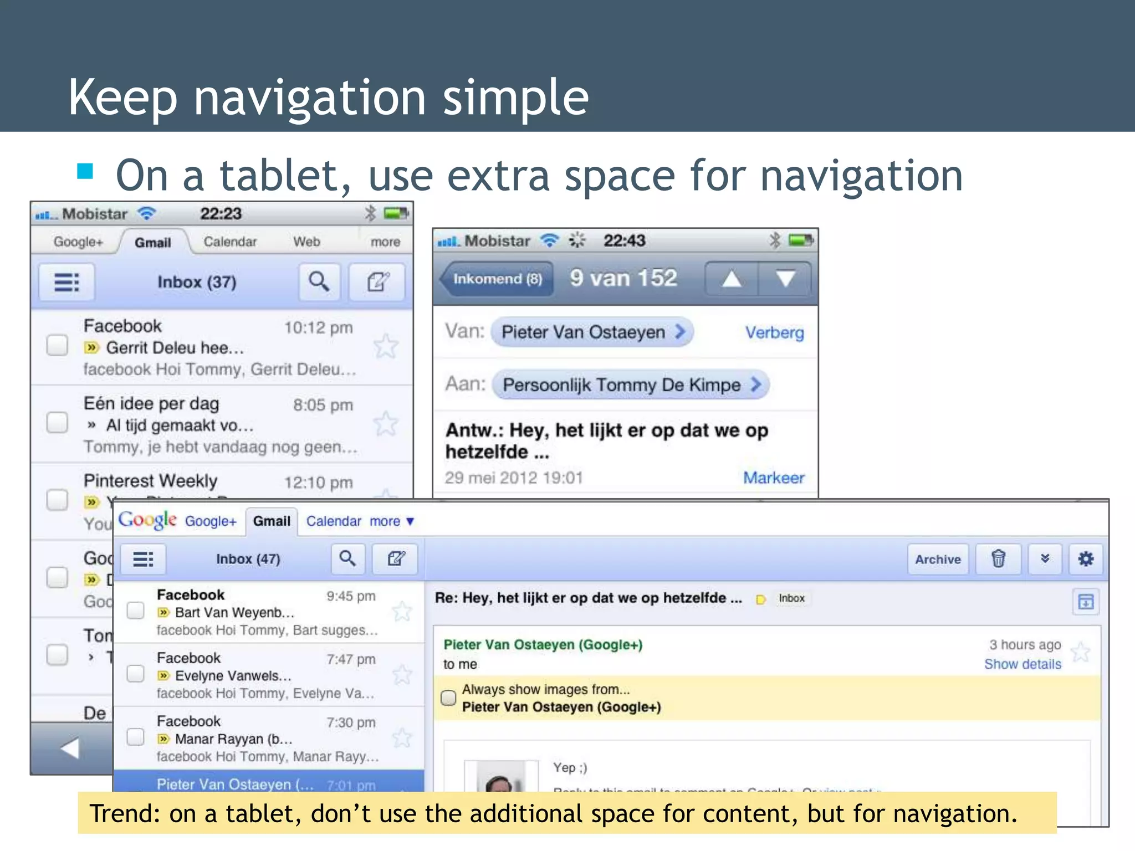Star the Pieter Van Ostaeyen message
The height and width of the screenshot is (851, 1135).
coord(1081,652)
